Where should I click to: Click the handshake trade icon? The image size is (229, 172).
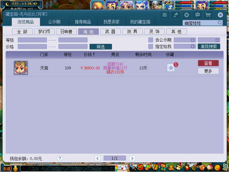[x=202, y=167]
